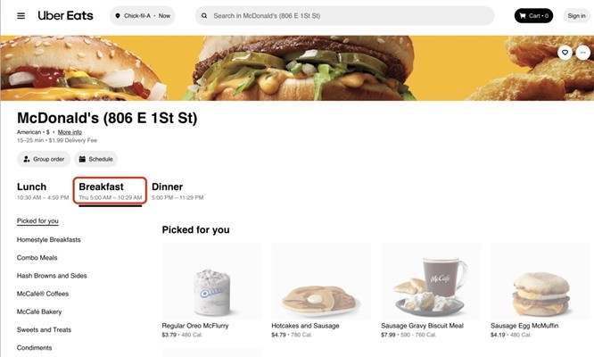
Task: Open the Sausage Egg McMuffin item
Action: click(x=540, y=291)
